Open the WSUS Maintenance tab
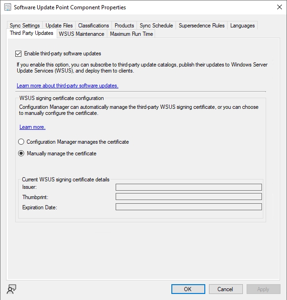 (81, 34)
